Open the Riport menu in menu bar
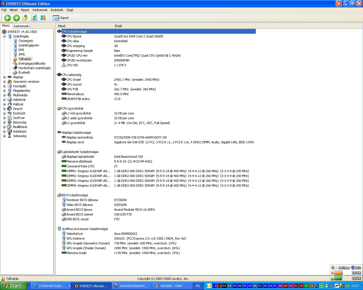The width and height of the screenshot is (363, 290). (25, 10)
